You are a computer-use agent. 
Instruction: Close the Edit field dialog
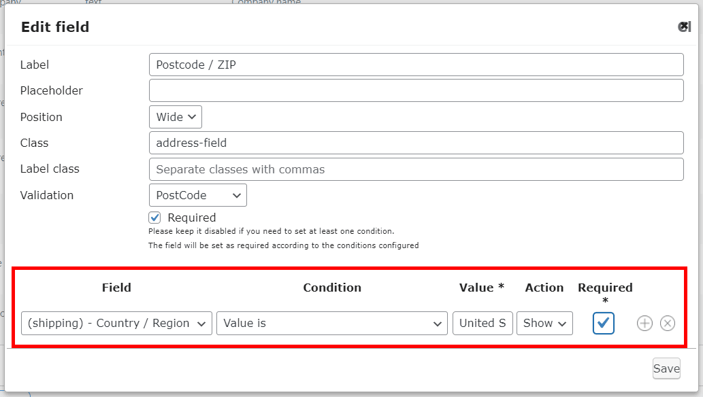(684, 27)
